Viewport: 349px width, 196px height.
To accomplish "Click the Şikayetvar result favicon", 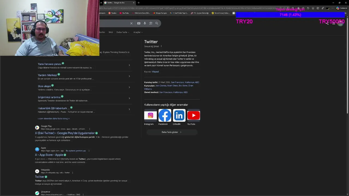I will click(x=37, y=193).
